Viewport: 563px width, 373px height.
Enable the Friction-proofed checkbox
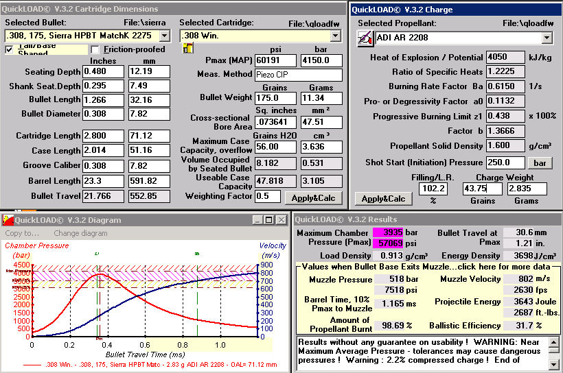(95, 49)
